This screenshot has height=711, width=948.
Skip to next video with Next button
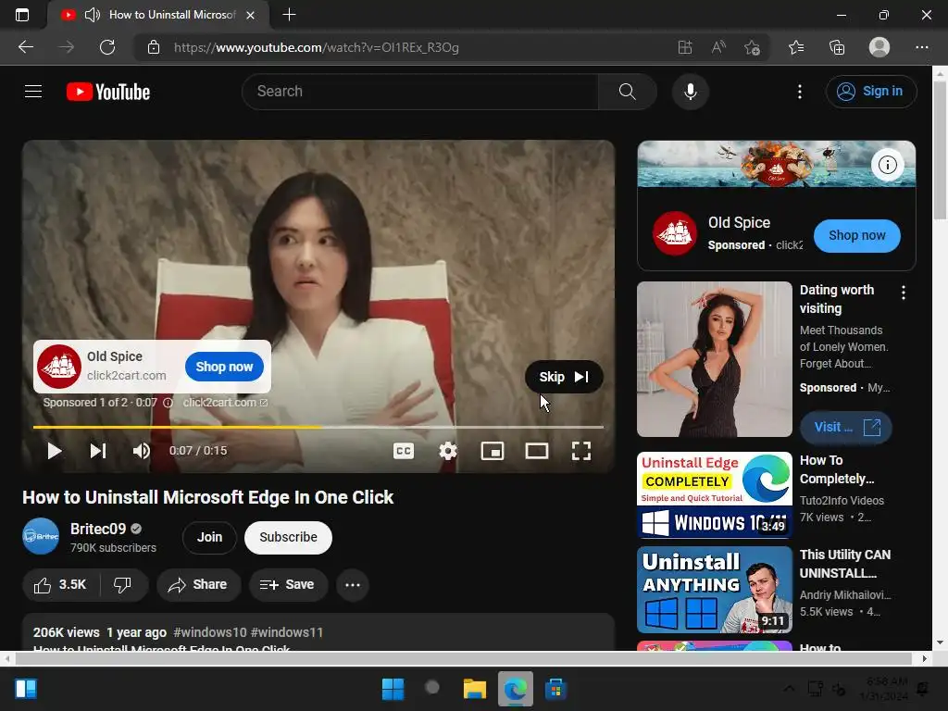pos(98,451)
